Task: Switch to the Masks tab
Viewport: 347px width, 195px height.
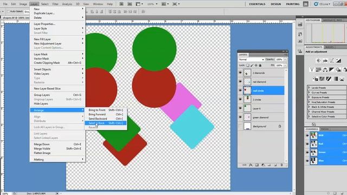Action: [329, 47]
